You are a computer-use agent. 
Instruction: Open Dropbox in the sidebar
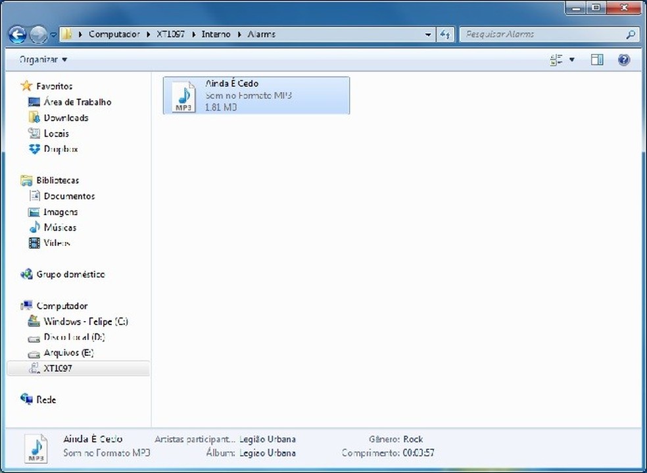[x=60, y=149]
